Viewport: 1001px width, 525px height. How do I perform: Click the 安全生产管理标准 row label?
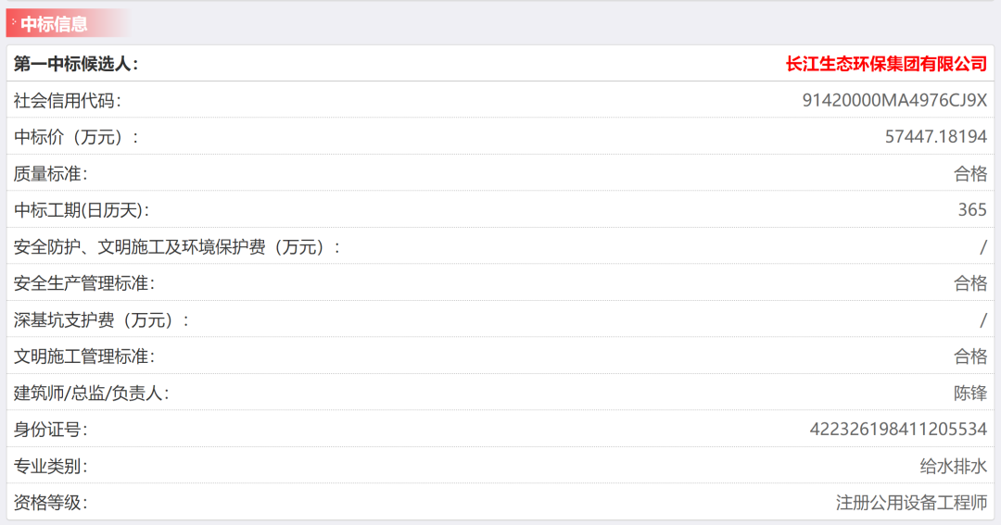84,283
